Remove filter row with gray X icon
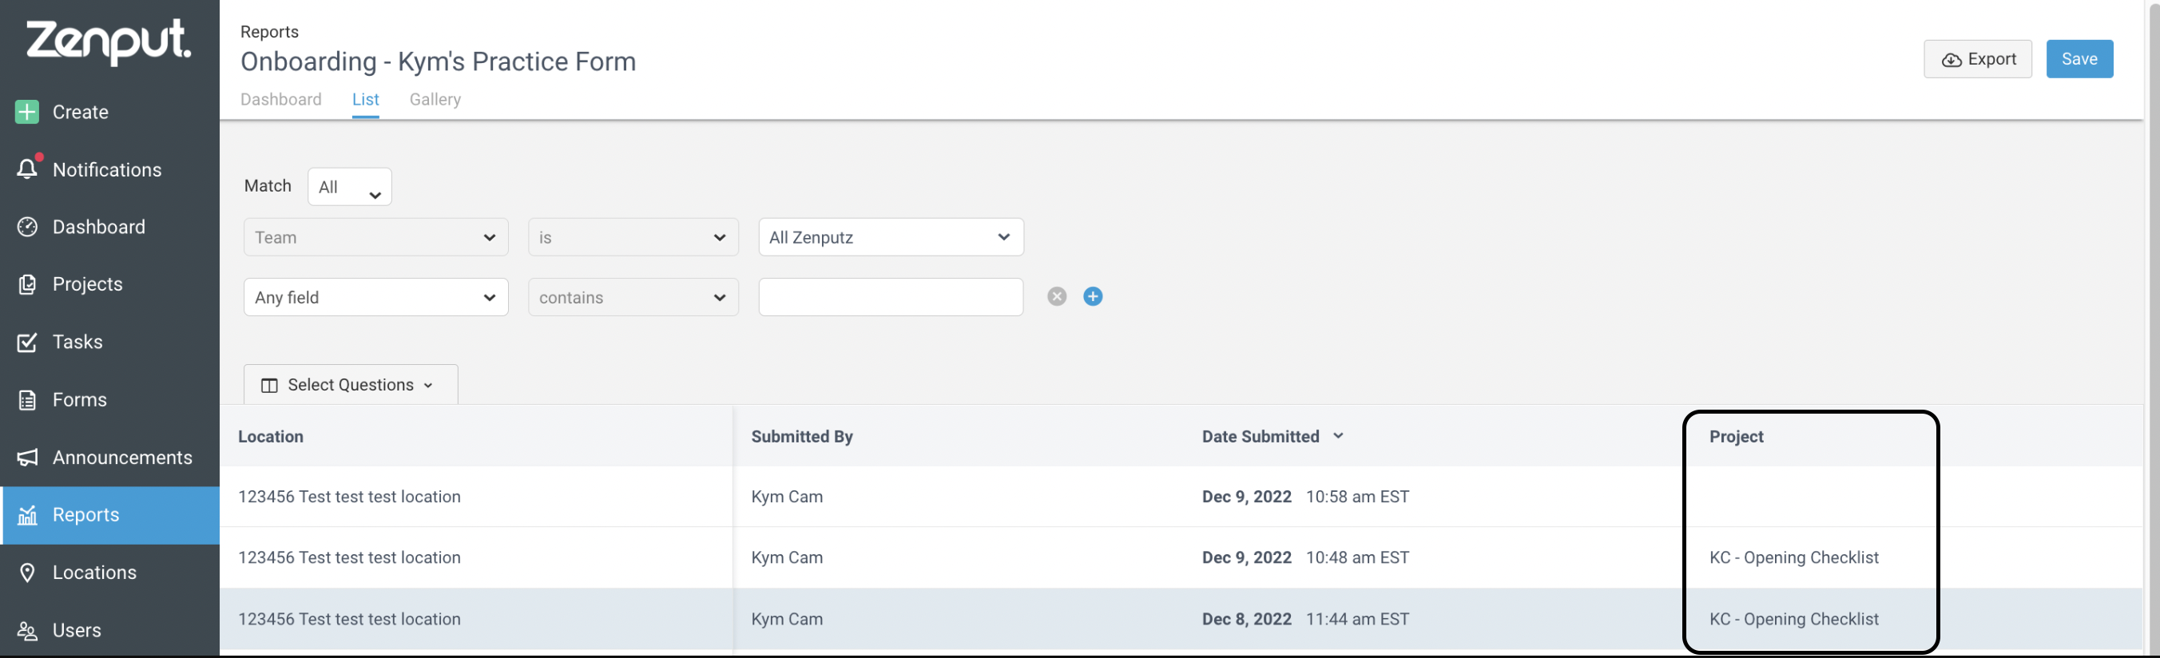 point(1057,296)
